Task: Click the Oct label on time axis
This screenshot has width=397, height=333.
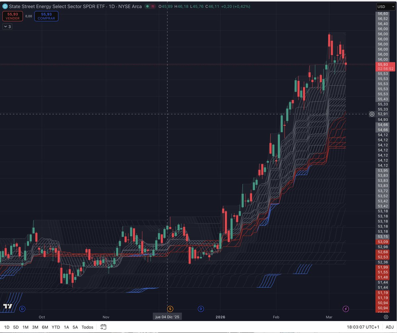Action: click(42, 317)
